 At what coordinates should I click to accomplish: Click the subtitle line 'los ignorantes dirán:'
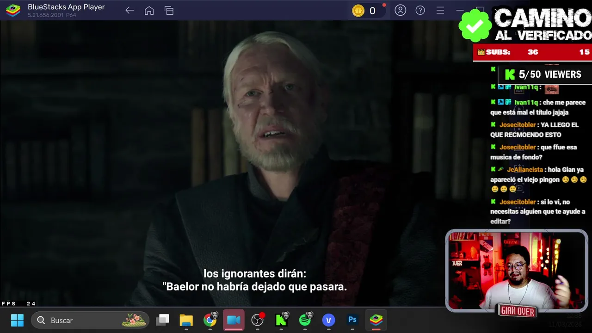pyautogui.click(x=255, y=274)
